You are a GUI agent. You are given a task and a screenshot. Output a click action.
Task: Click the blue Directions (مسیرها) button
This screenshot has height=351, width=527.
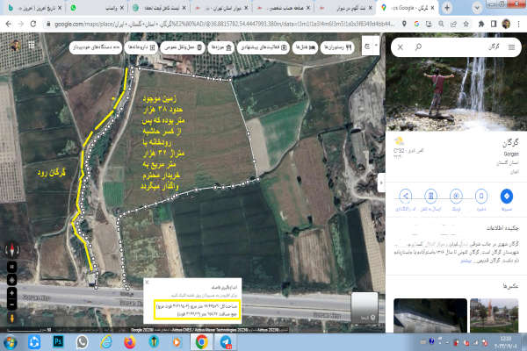point(507,197)
